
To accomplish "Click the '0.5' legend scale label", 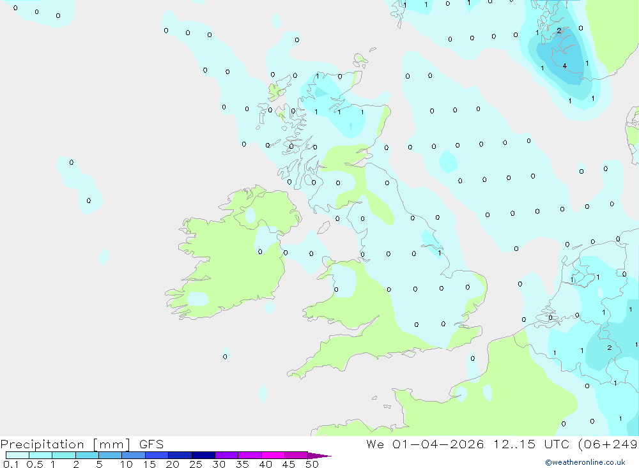I will click(x=35, y=464).
